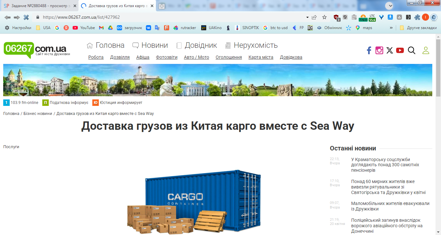Click the cargo container article image
The width and height of the screenshot is (441, 235).
(x=194, y=202)
